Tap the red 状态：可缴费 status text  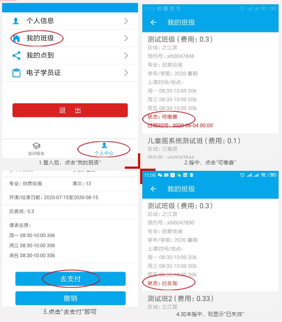click(162, 117)
